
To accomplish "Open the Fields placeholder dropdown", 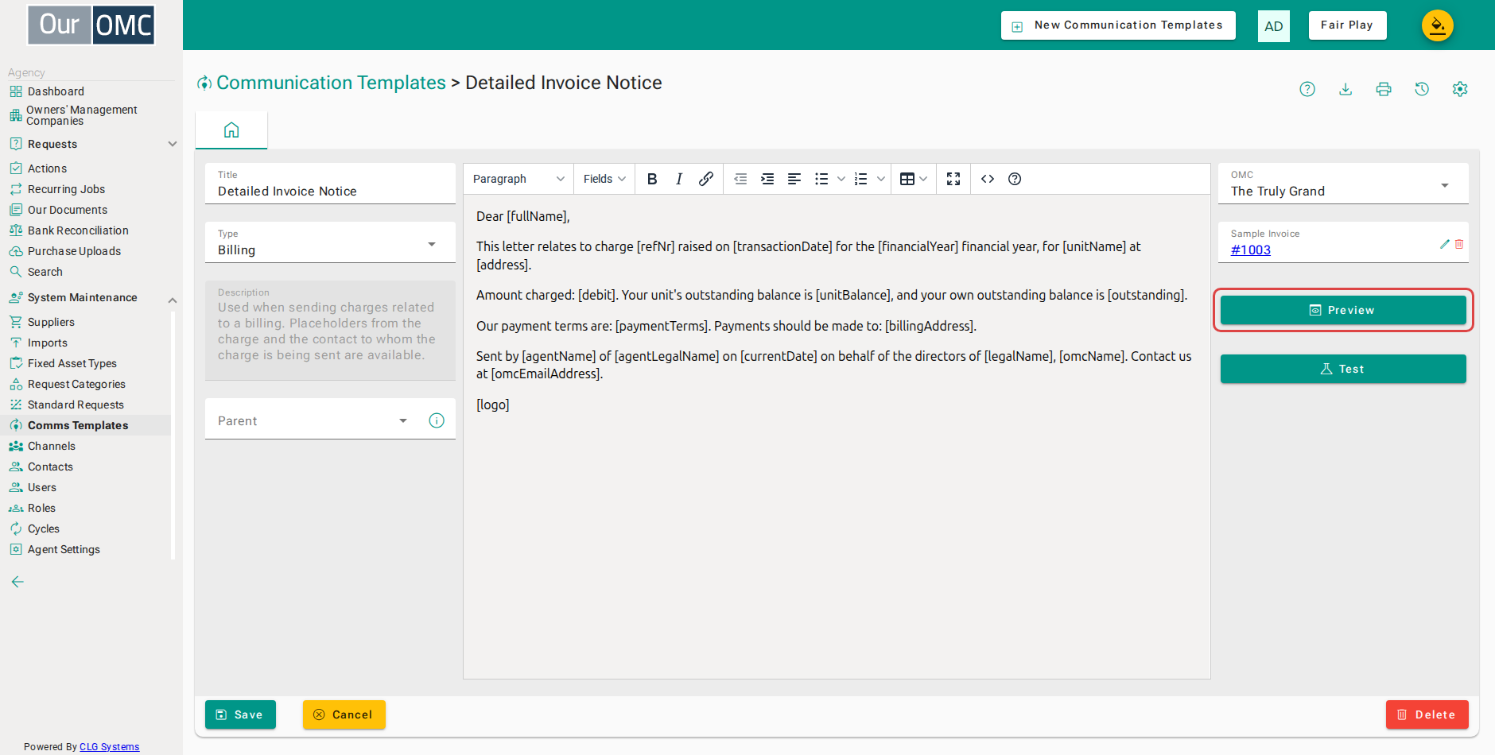I will tap(604, 179).
